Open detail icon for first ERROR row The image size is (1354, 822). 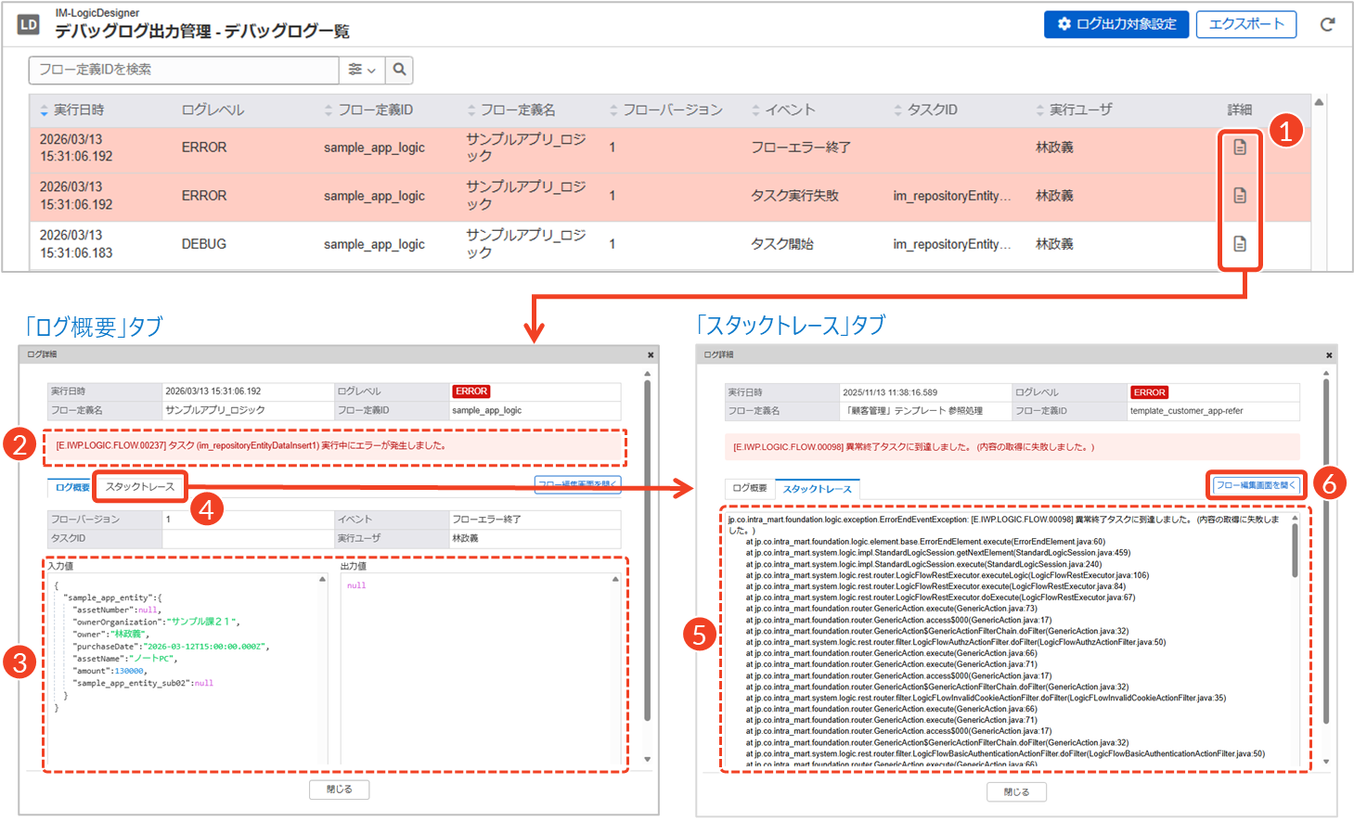pos(1239,148)
